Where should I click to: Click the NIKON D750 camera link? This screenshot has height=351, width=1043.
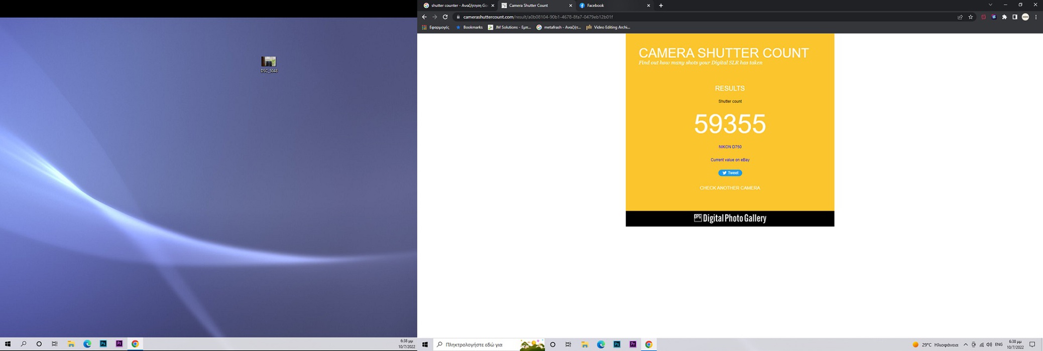coord(730,147)
